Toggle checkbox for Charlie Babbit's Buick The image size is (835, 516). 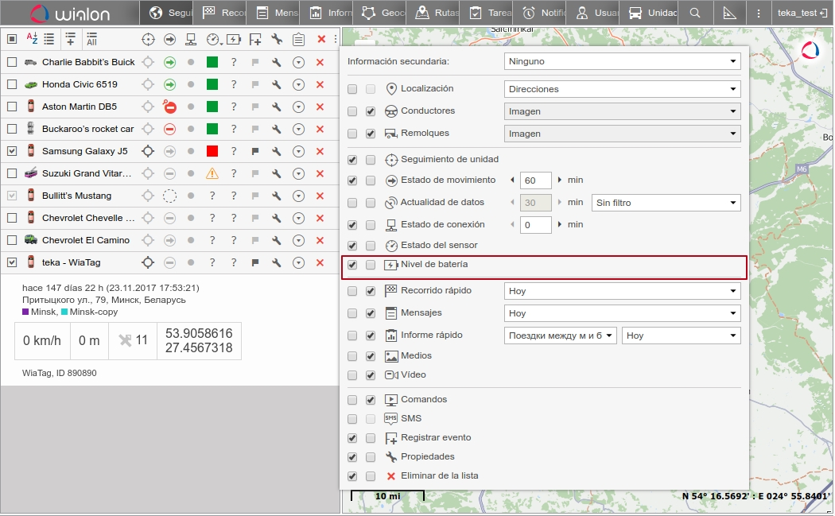(12, 62)
